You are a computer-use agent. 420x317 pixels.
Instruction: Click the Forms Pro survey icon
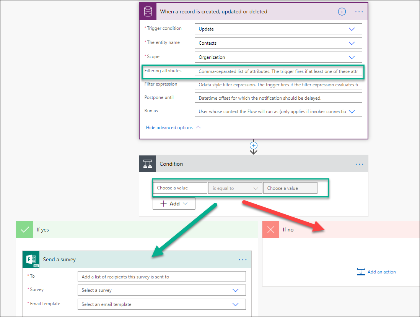31,260
